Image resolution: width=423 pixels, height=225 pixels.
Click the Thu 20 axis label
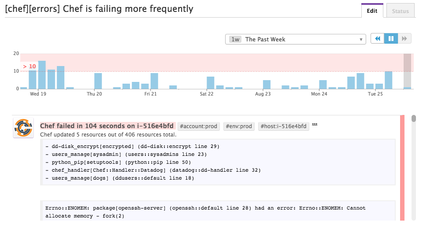point(94,94)
